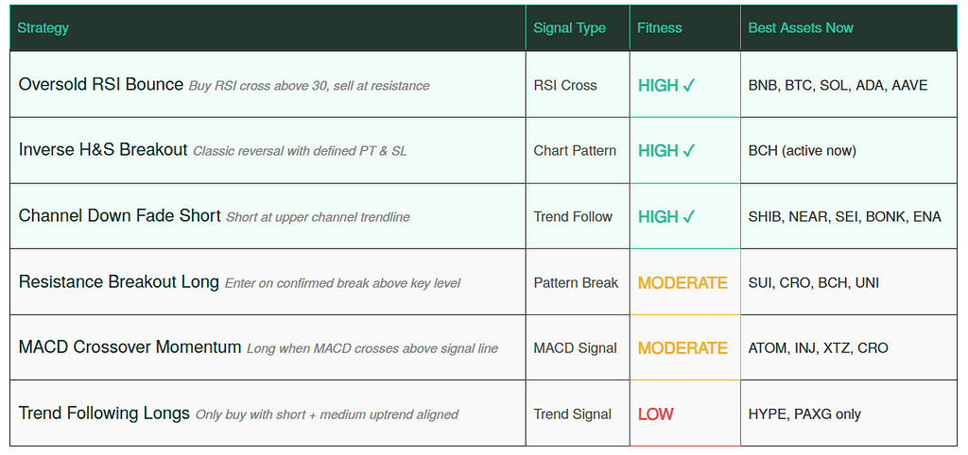This screenshot has height=455, width=968.
Task: Select the Oversold RSI Bounce strategy name
Action: click(x=101, y=85)
